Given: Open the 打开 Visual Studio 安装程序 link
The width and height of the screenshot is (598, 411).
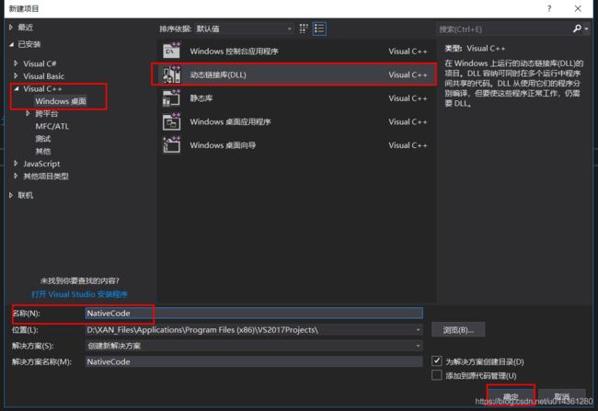Looking at the screenshot, I should click(79, 294).
